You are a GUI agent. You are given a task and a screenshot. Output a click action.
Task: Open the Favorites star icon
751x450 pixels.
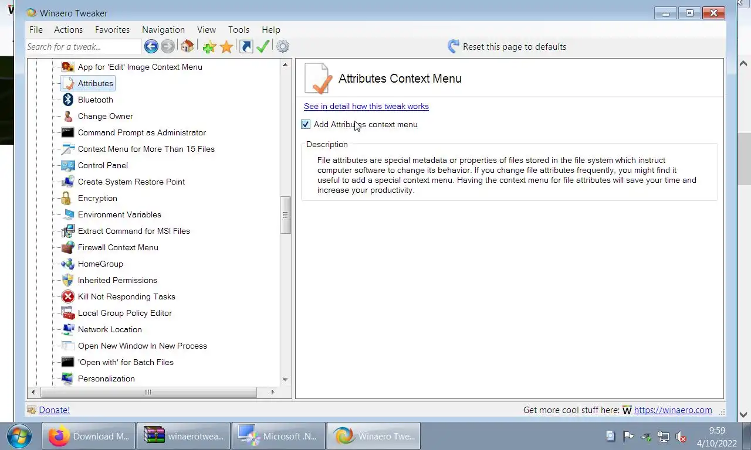coord(226,47)
